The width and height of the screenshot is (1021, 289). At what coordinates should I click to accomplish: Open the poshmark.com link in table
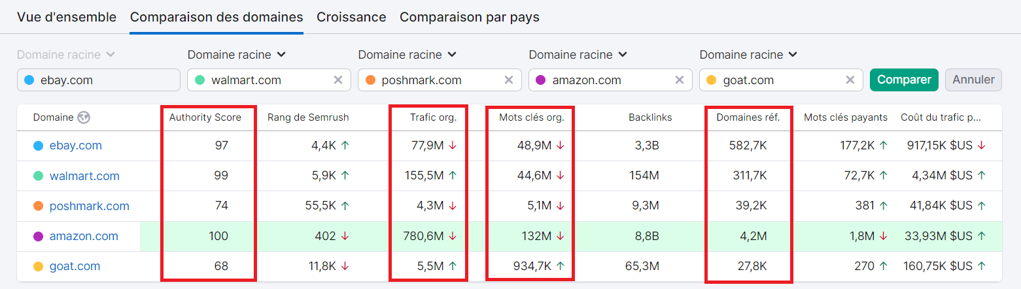(89, 206)
